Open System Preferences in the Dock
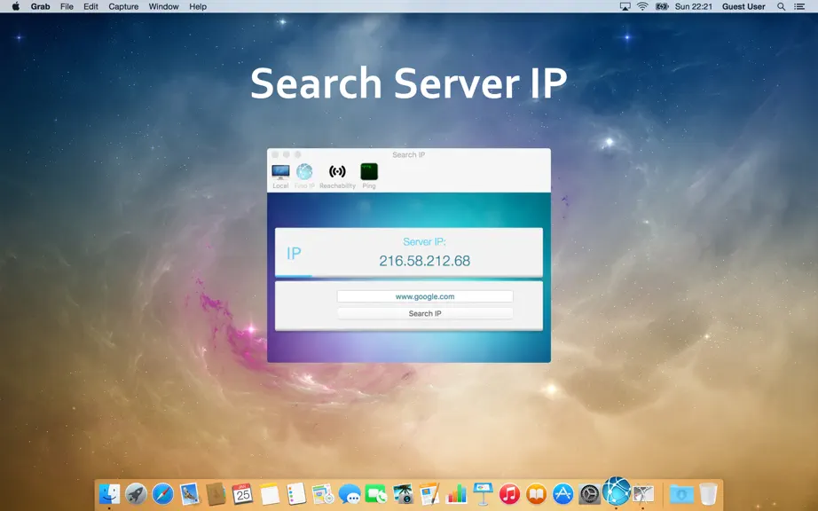Image resolution: width=818 pixels, height=511 pixels. coord(589,493)
